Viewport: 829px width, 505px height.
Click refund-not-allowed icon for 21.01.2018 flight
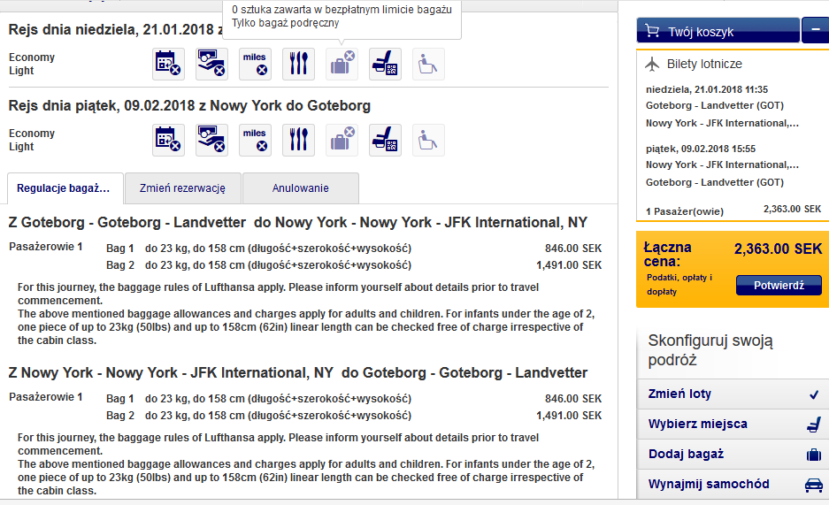[x=211, y=64]
